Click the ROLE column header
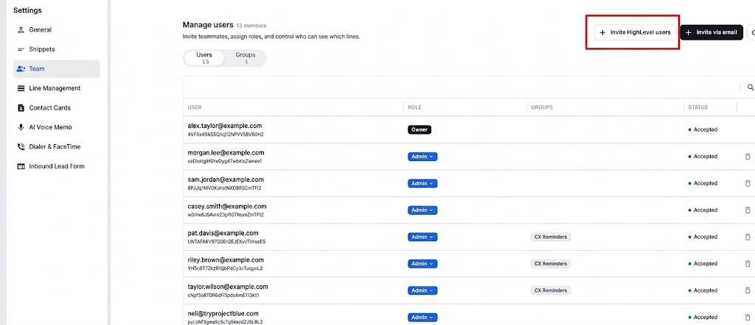 [x=414, y=107]
